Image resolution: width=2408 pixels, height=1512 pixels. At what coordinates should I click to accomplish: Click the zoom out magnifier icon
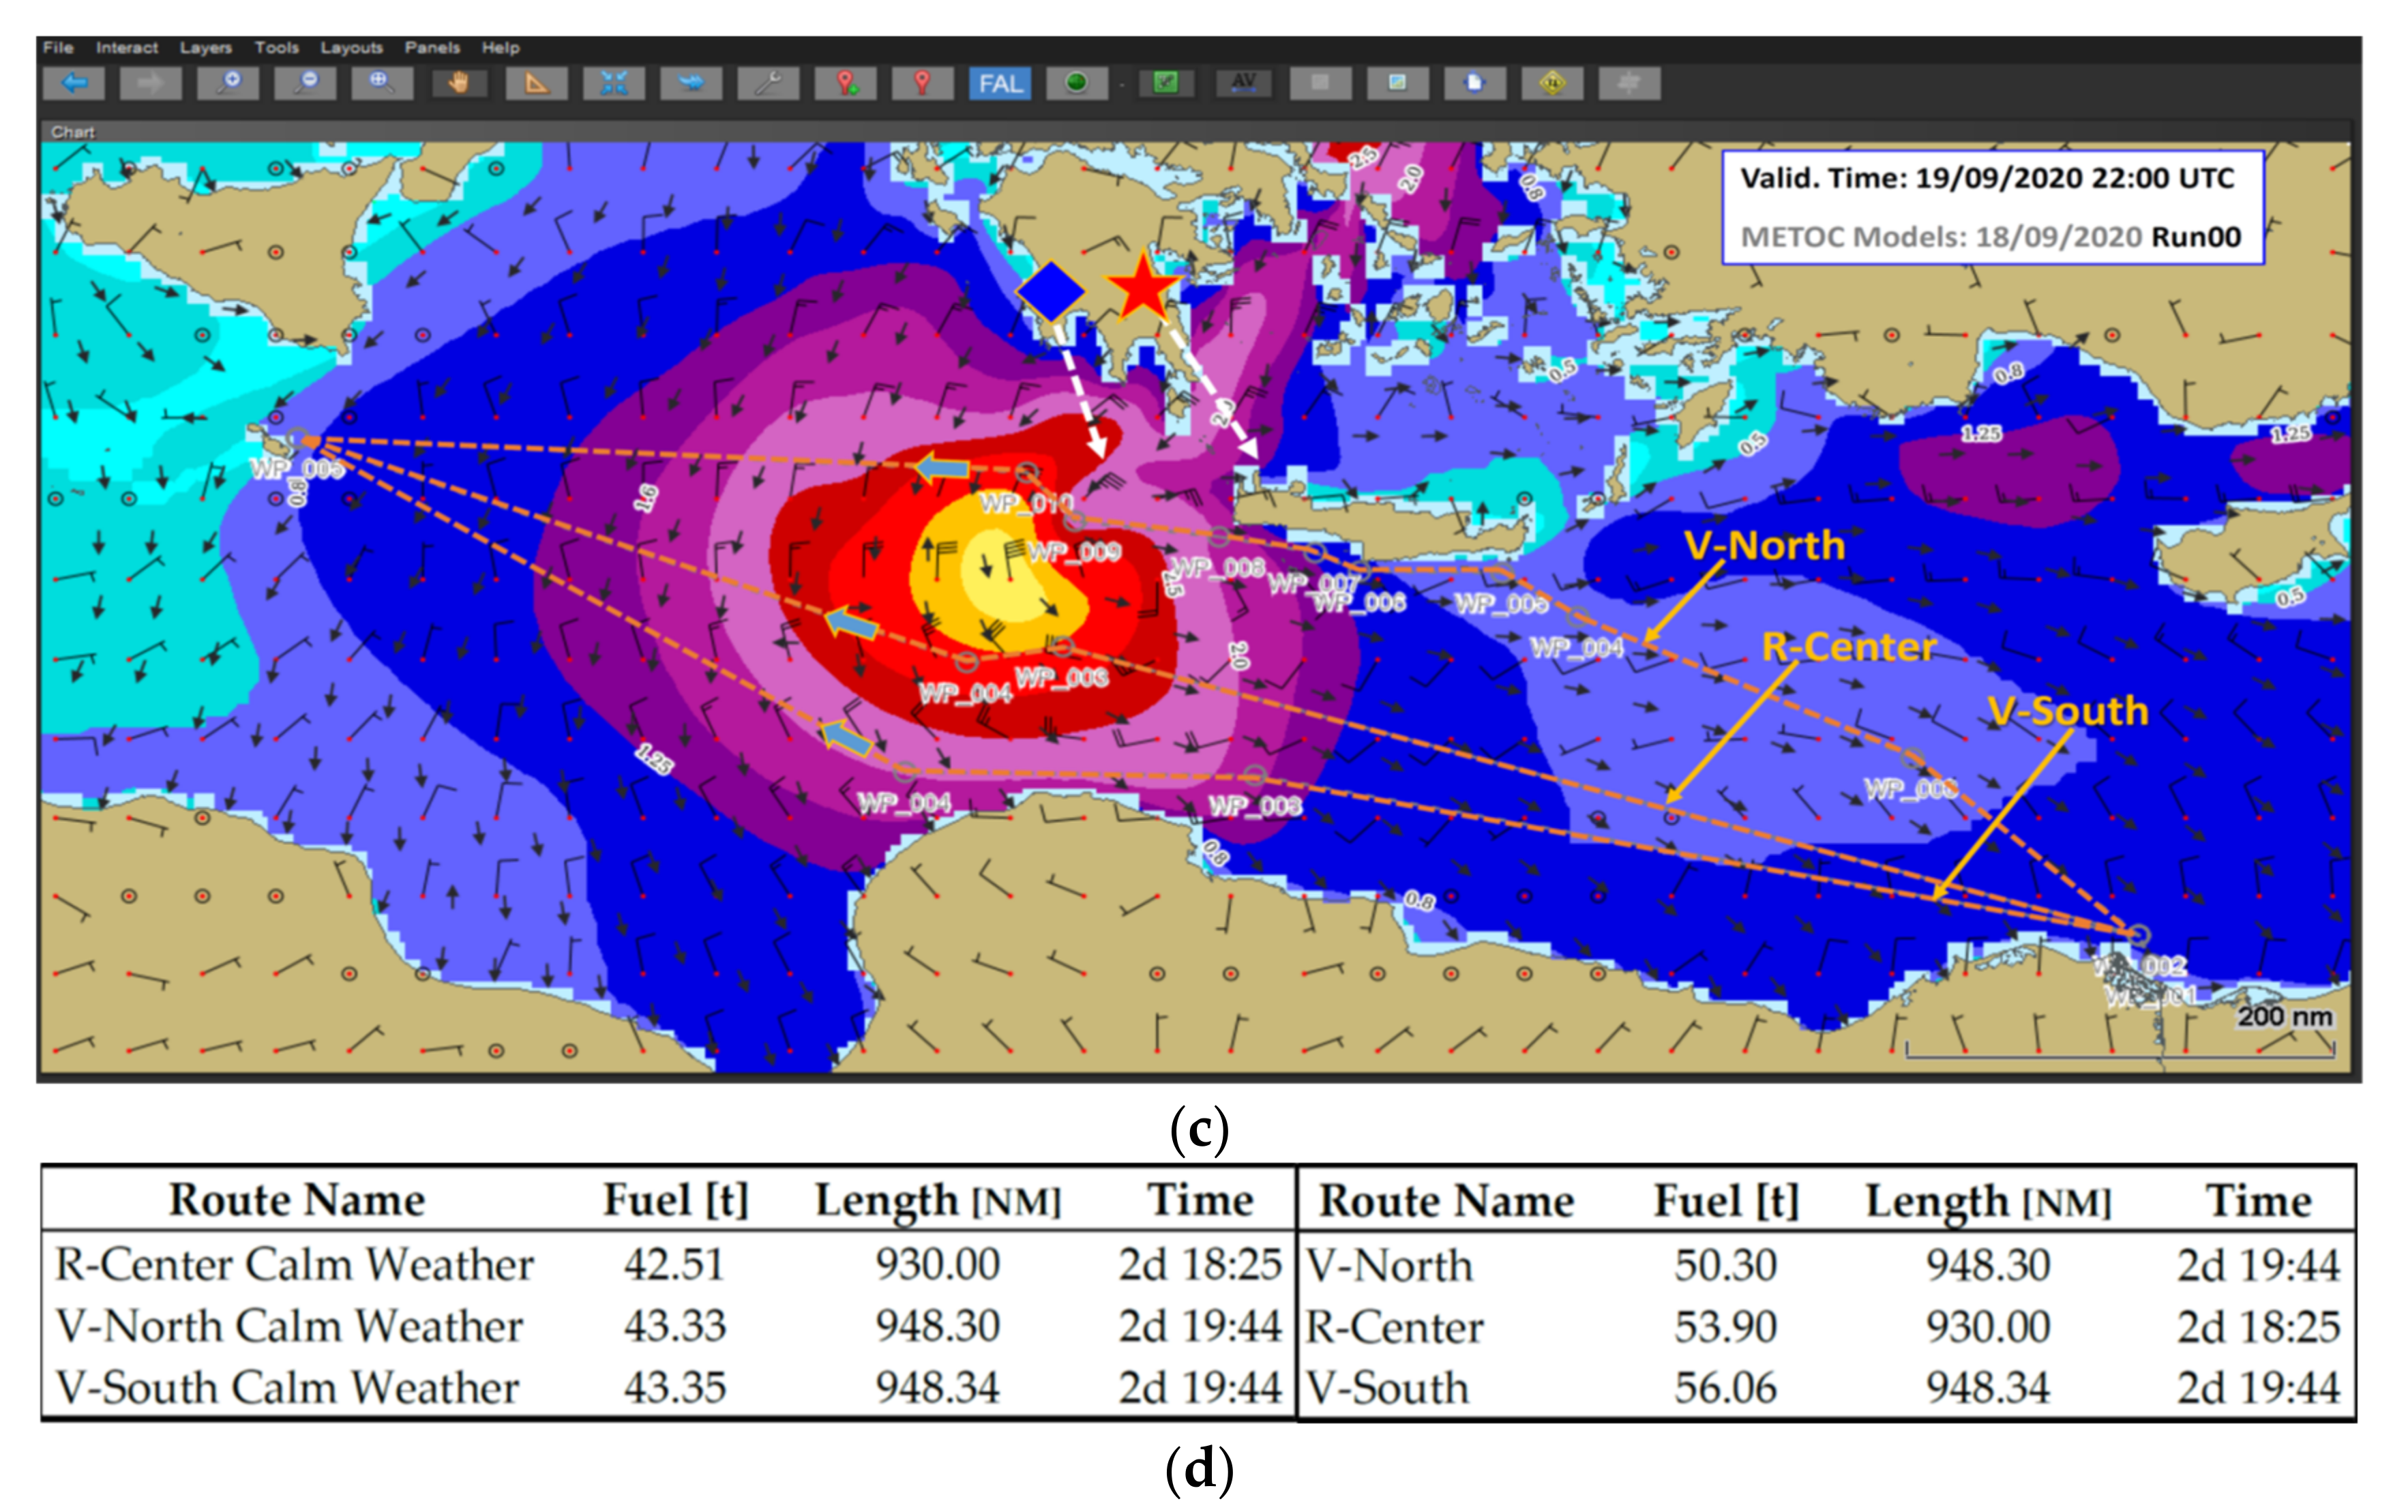[x=306, y=83]
